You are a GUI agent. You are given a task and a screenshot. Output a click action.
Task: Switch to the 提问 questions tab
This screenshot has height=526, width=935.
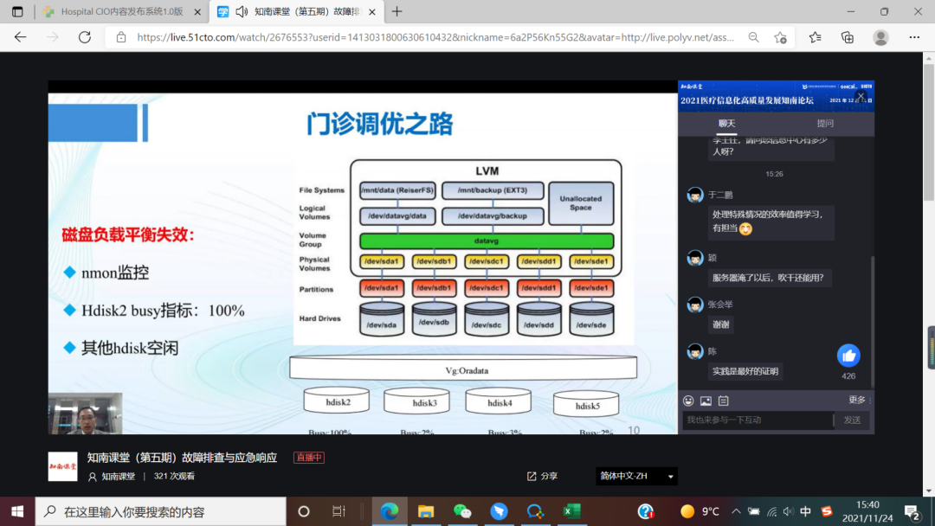coord(825,124)
